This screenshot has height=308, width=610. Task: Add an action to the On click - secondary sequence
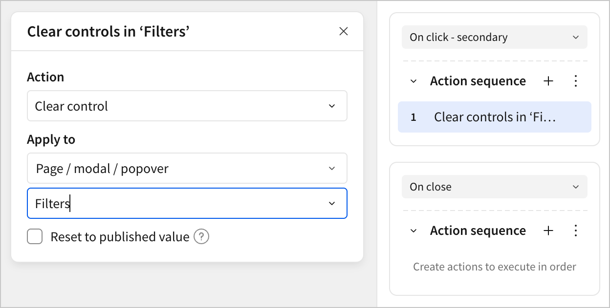(x=548, y=81)
